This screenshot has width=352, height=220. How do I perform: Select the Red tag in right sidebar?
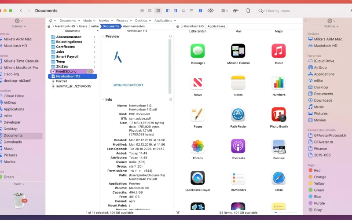(x=314, y=170)
